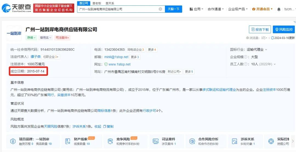Image resolution: width=296 pixels, height=152 pixels.
Task: Open the 企业级产品 dropdown menu
Action: click(238, 9)
